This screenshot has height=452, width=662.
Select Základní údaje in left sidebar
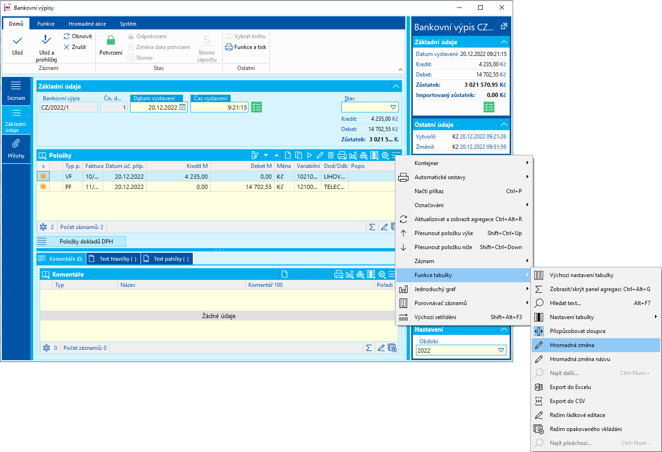click(x=16, y=120)
